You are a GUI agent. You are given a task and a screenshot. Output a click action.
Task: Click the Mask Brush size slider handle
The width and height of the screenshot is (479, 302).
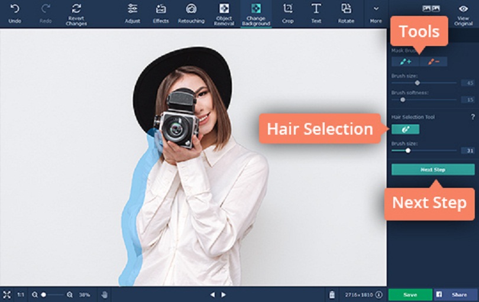[x=417, y=83]
